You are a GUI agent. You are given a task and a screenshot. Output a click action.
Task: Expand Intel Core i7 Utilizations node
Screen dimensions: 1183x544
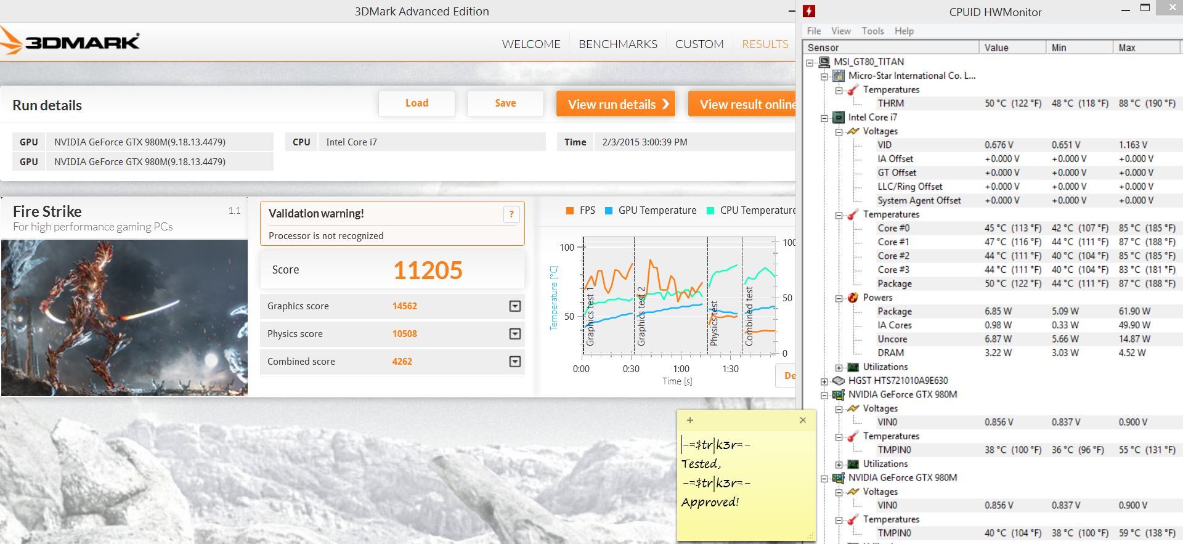click(x=839, y=367)
